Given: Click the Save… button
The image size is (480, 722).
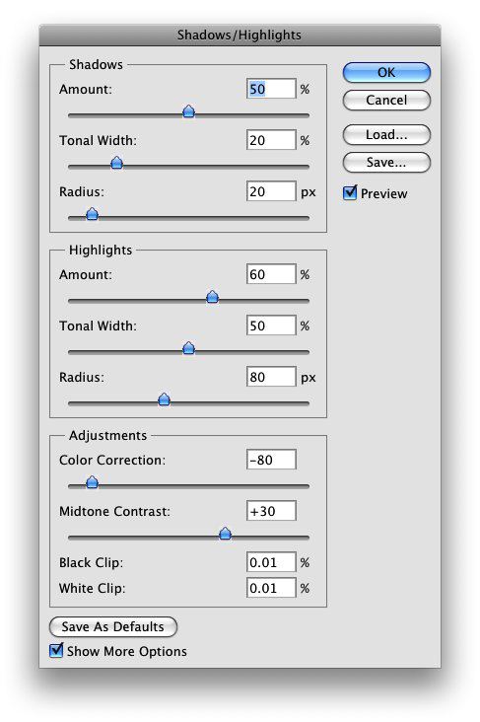Looking at the screenshot, I should click(x=386, y=163).
